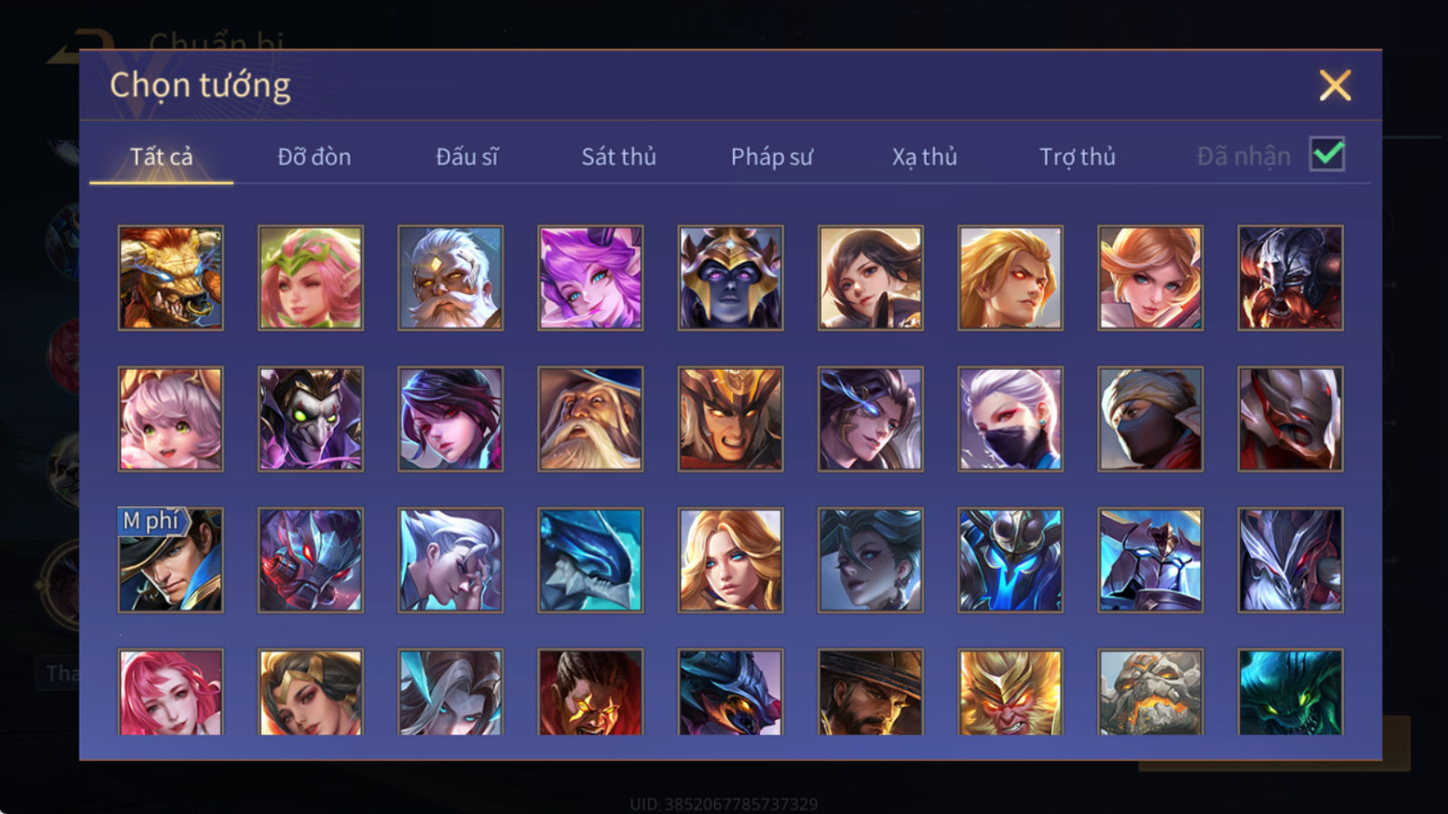Choose the red-bearded horned helmet warrior
The width and height of the screenshot is (1448, 814).
point(1291,278)
